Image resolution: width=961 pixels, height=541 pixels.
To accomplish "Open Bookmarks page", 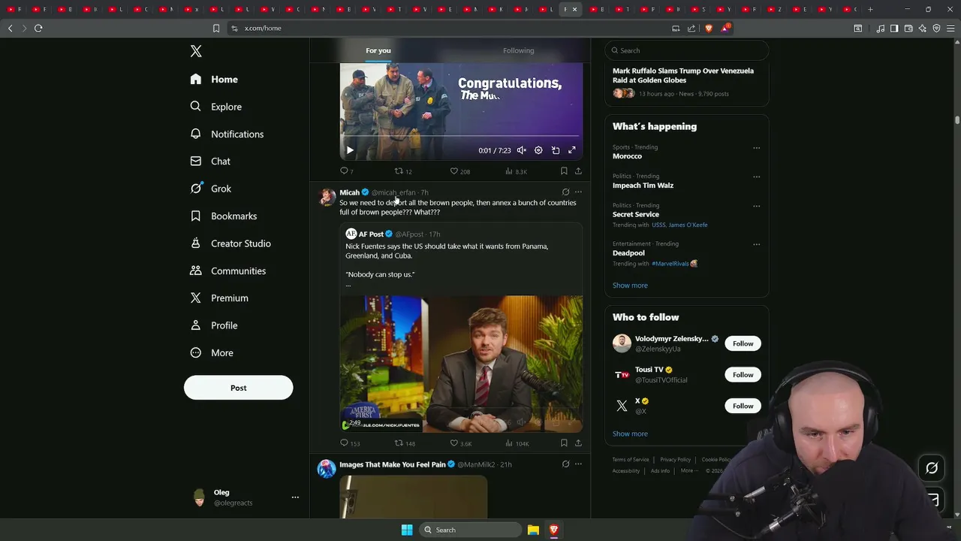I will pos(223,216).
